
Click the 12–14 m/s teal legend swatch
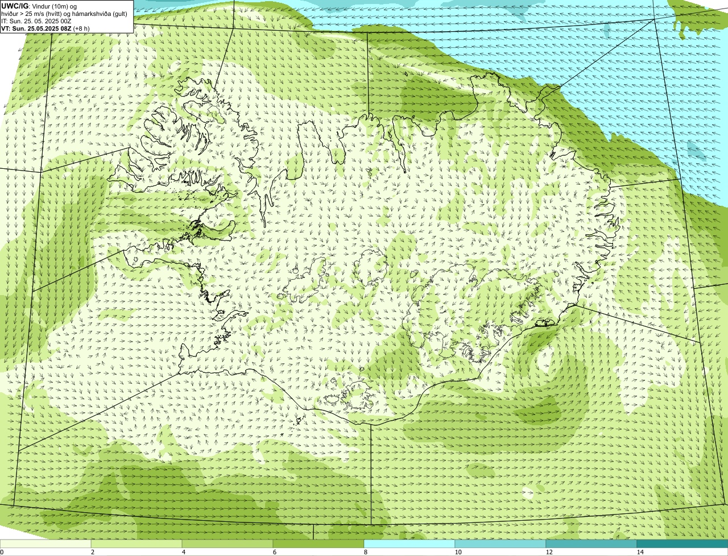[x=591, y=544]
